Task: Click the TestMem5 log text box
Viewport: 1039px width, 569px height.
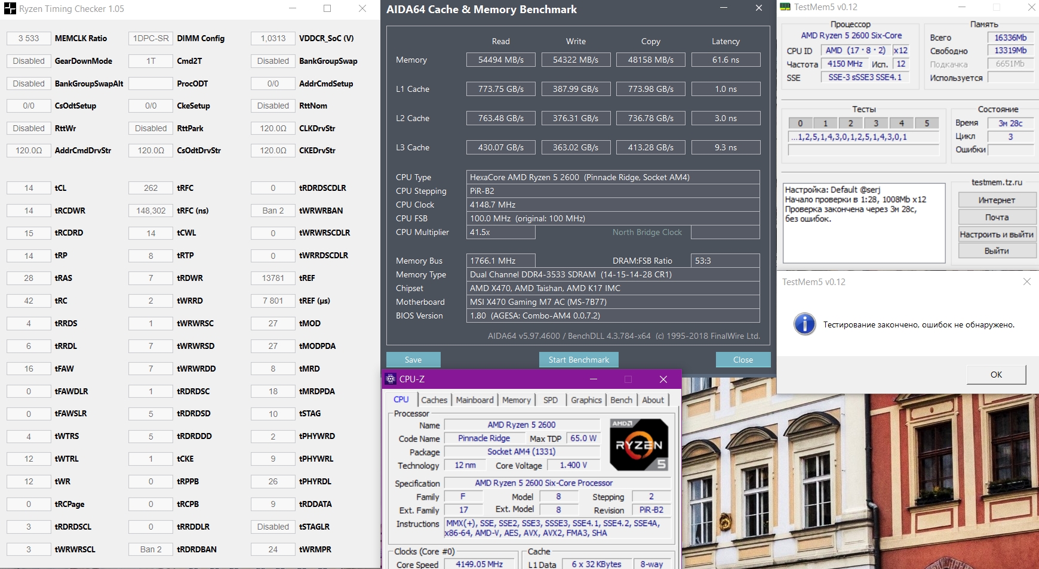Action: (863, 222)
